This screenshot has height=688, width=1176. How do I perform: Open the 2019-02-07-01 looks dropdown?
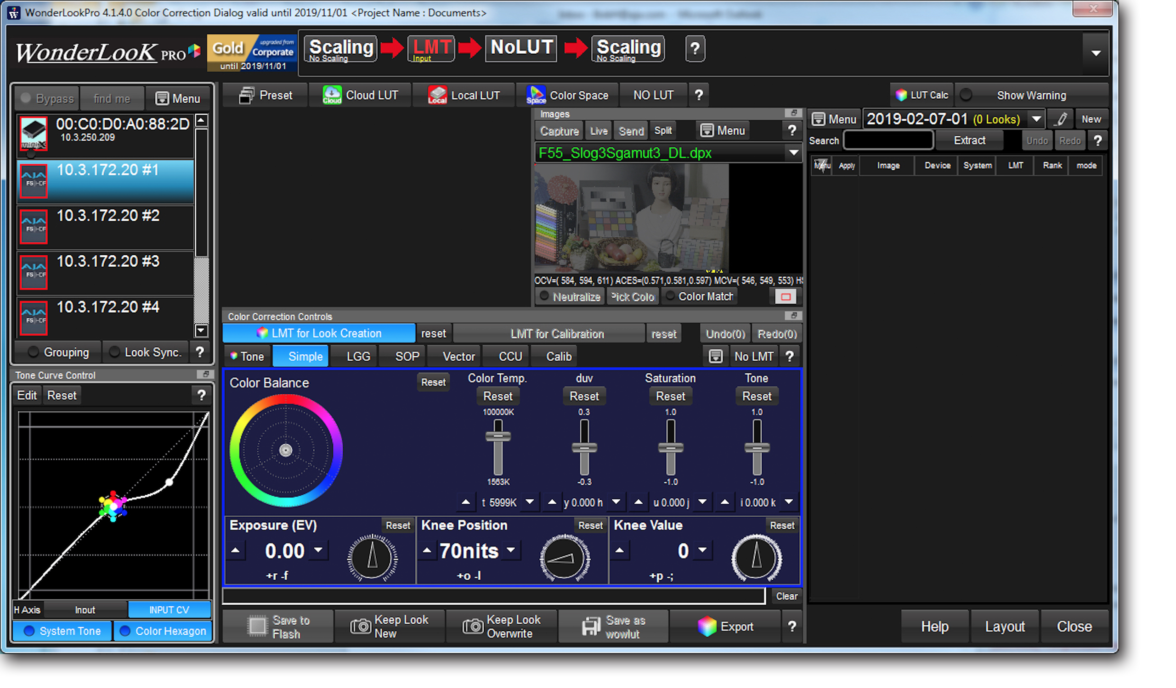(x=1036, y=119)
